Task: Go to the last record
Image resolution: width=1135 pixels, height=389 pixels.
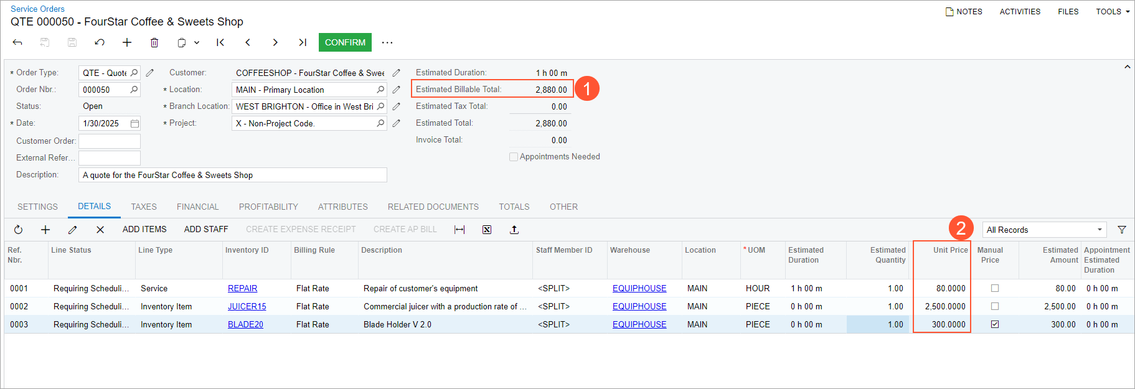Action: (303, 42)
